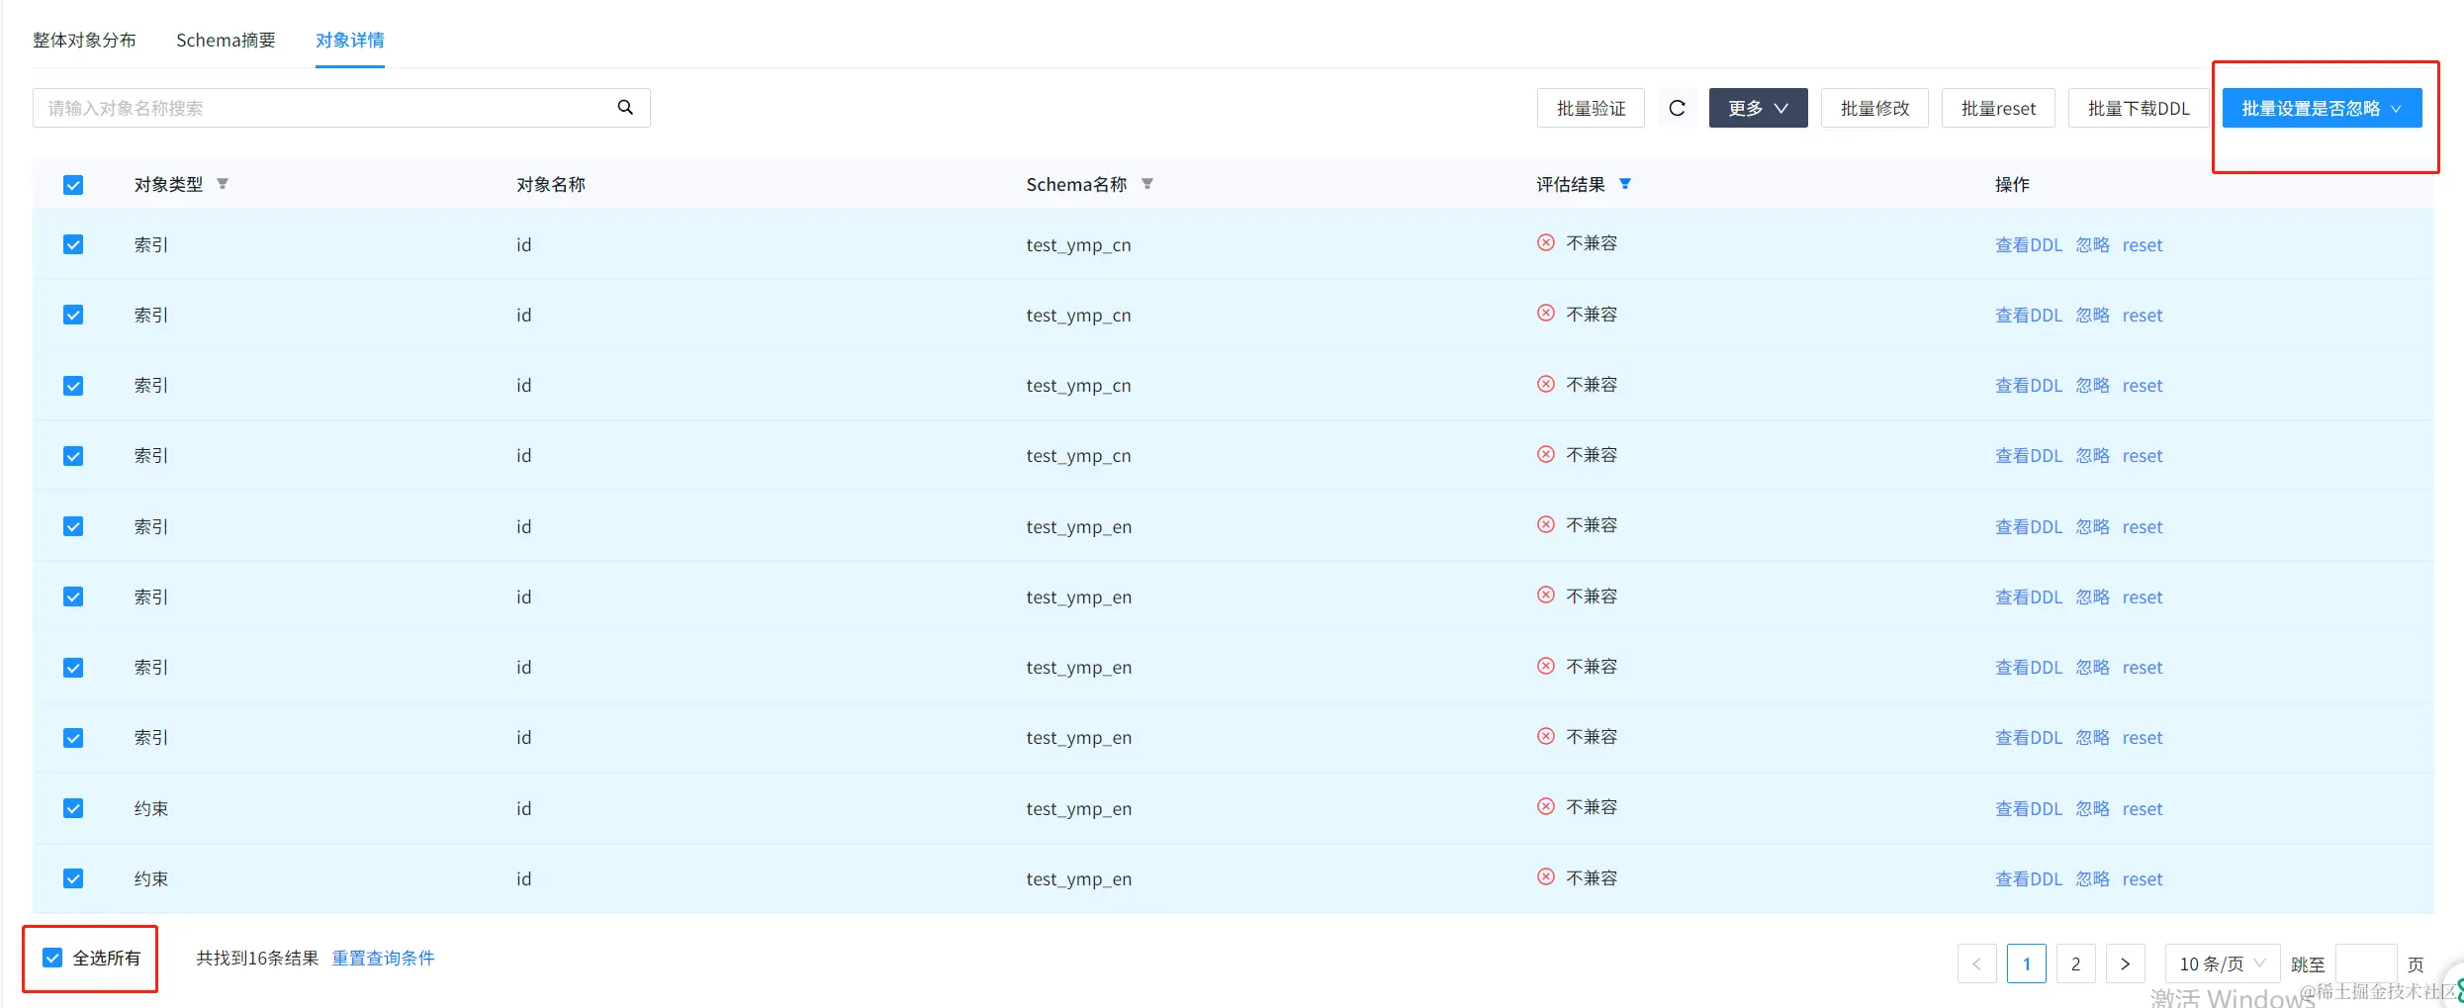This screenshot has width=2464, height=1008.
Task: Open the 对象类型 column filter icon
Action: (x=223, y=184)
